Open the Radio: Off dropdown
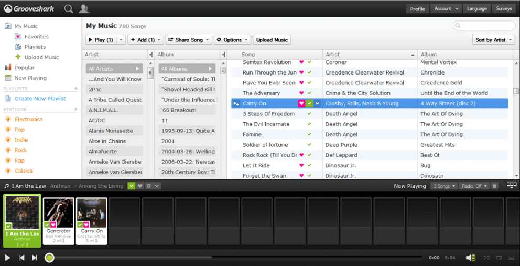This screenshot has width=520, height=266. coord(473,186)
